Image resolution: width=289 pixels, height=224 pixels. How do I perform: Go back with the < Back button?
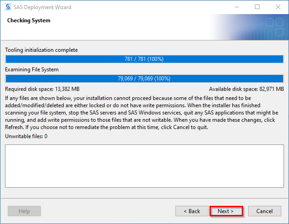(192, 211)
